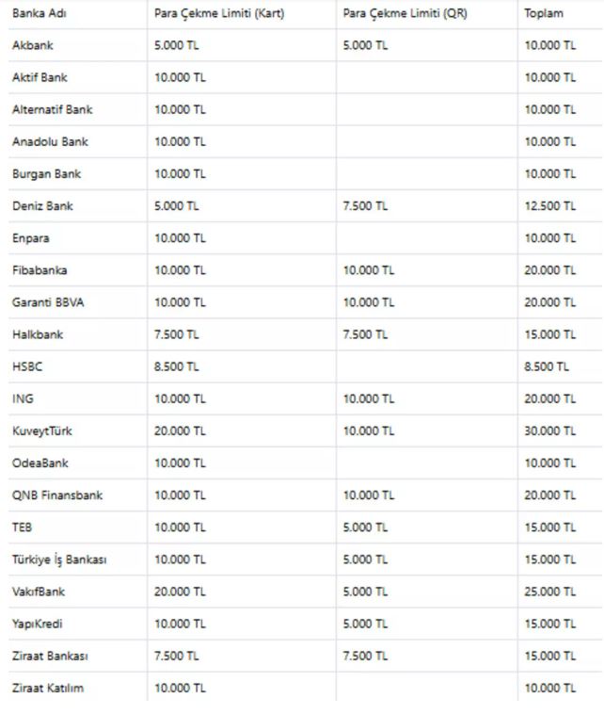This screenshot has width=604, height=714.
Task: Click the Para Çekme Limiti (QR) header
Action: click(405, 14)
